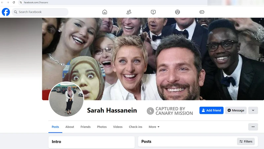Expand the chevron dropdown beside Message
Image resolution: width=264 pixels, height=149 pixels.
pos(253,110)
